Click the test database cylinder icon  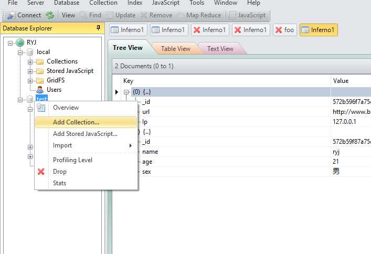(x=30, y=99)
